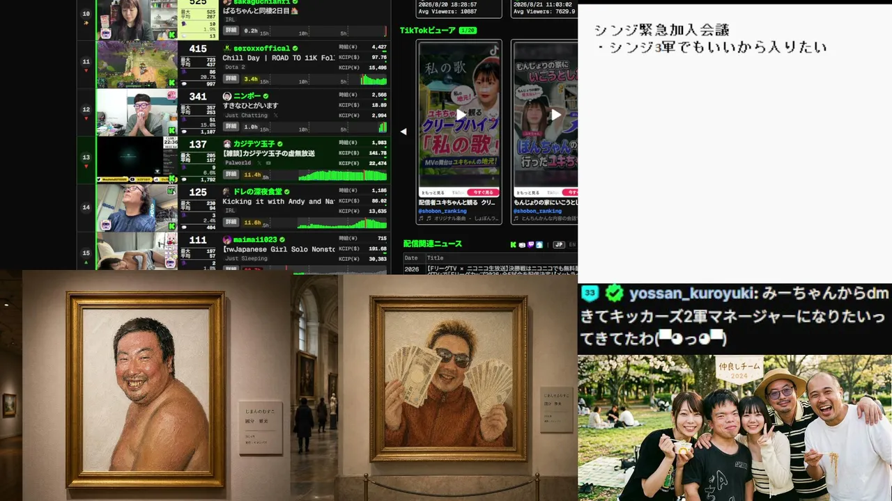Click the green up arrow under rank 15
Image resolution: width=892 pixels, height=501 pixels.
click(86, 262)
